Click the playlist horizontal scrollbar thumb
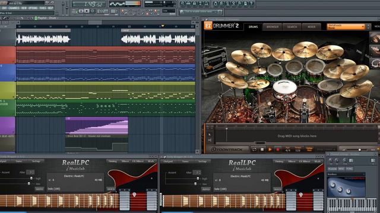 95,22
